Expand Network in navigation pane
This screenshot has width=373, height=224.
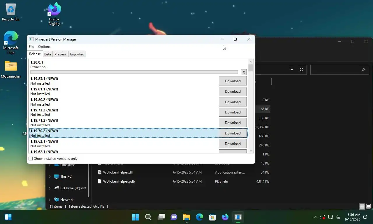tap(50, 200)
